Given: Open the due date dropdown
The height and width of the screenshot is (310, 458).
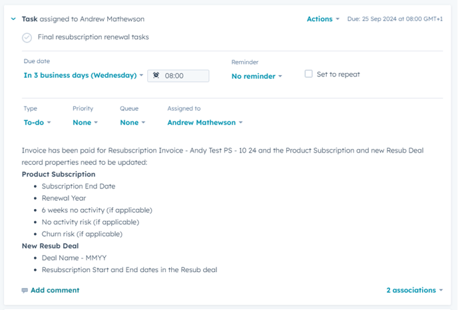Looking at the screenshot, I should pyautogui.click(x=83, y=76).
